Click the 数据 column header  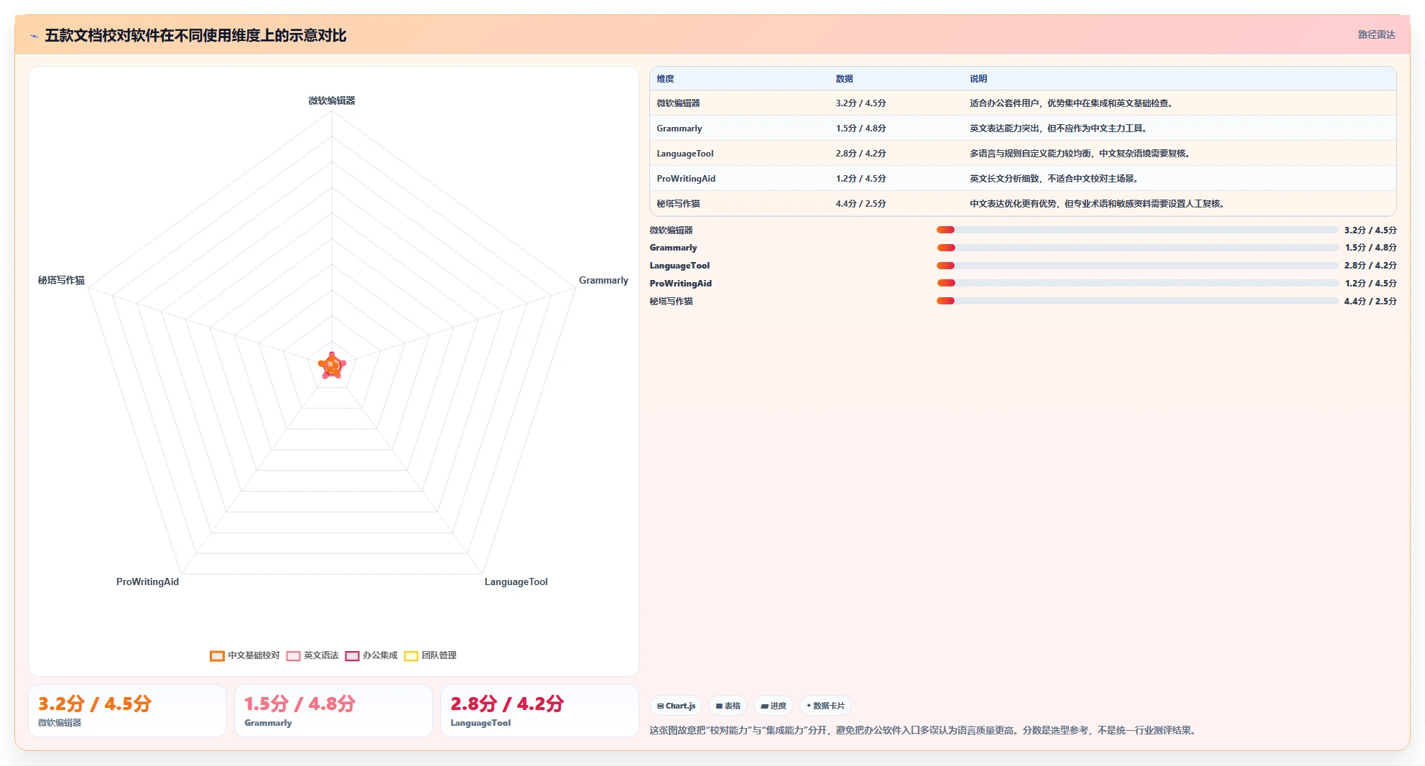pyautogui.click(x=844, y=79)
